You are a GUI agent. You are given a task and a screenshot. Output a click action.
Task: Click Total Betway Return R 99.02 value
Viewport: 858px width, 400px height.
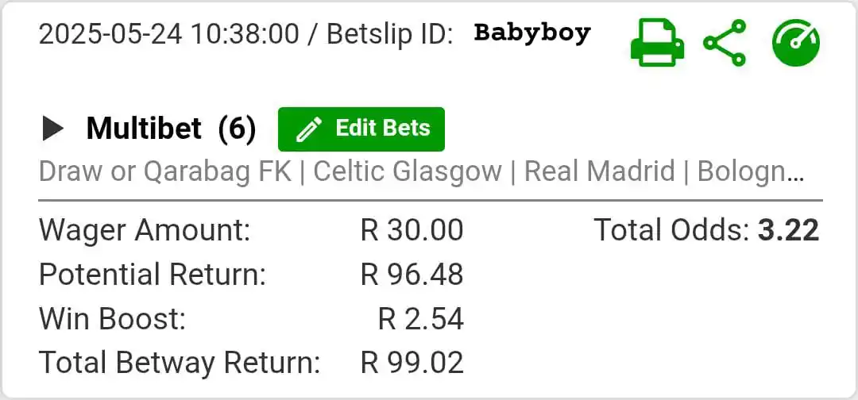(412, 363)
